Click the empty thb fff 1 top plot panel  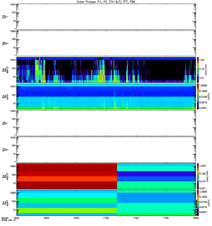click(106, 17)
